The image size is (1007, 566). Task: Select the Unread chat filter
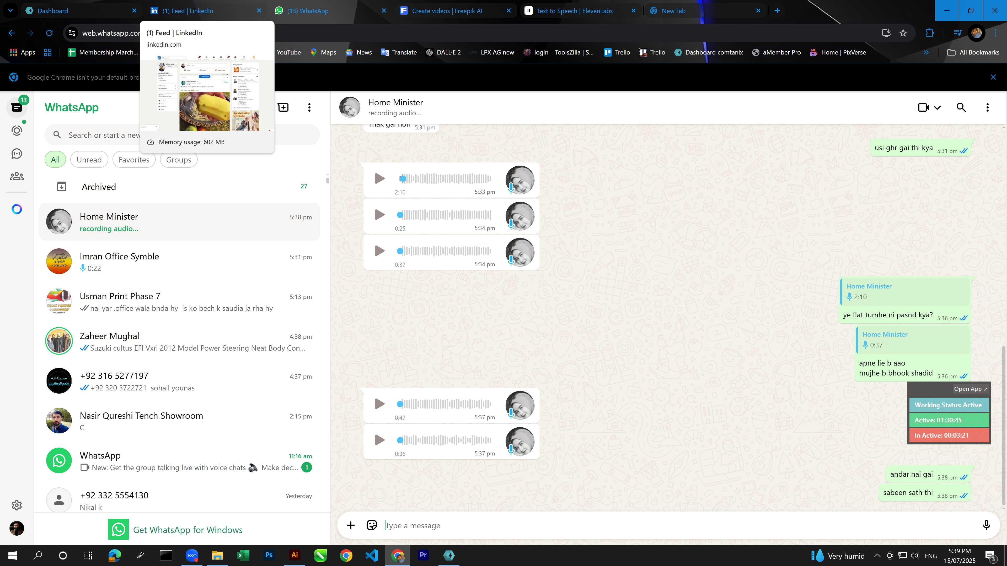coord(89,160)
